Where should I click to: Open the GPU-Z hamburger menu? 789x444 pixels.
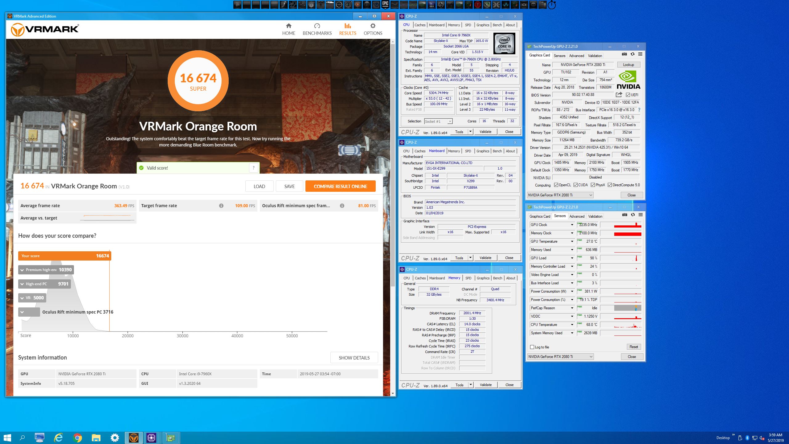(640, 54)
